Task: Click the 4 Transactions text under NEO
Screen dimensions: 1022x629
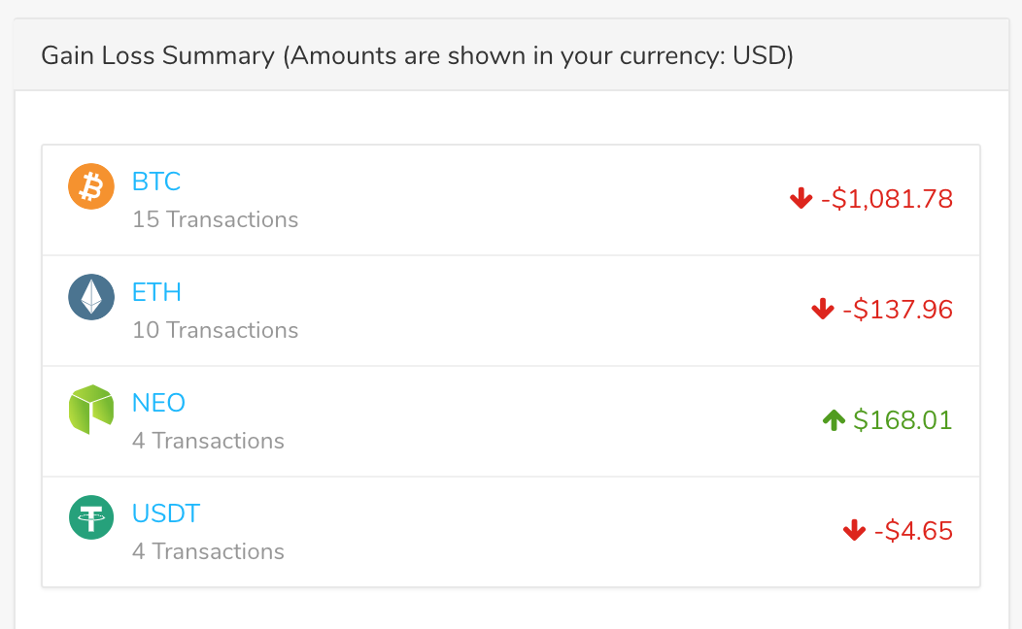Action: pyautogui.click(x=208, y=441)
